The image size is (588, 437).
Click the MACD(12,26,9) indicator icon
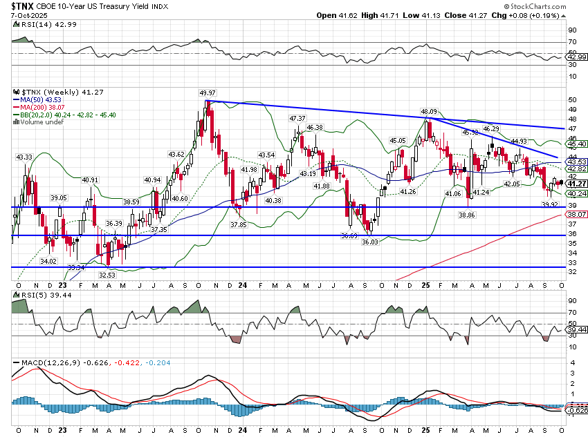tap(16, 362)
